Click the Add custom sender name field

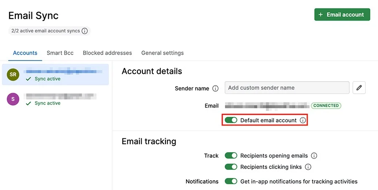click(287, 87)
